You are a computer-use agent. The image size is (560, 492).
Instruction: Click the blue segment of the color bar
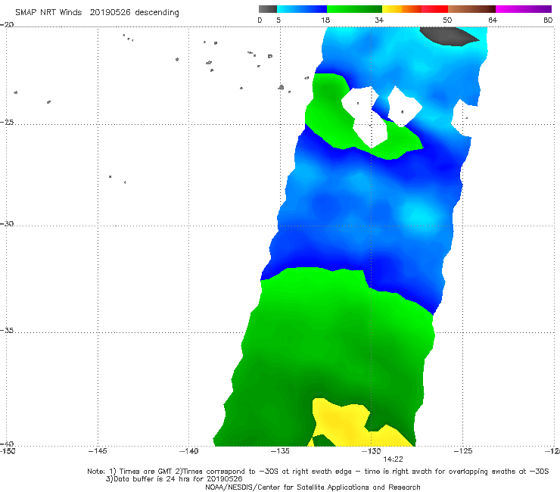pyautogui.click(x=302, y=9)
